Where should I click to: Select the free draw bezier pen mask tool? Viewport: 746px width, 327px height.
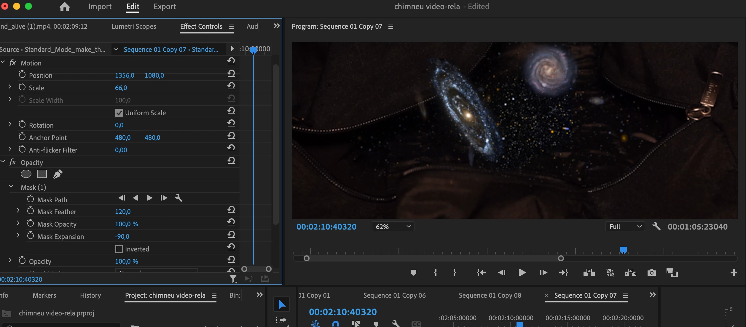click(x=58, y=174)
